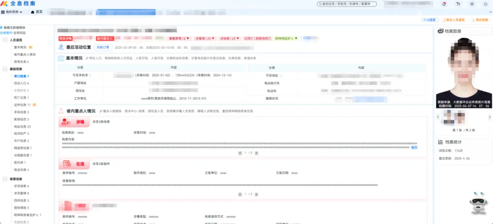
Task: Select 证件信息 11 in the sidebar
Action: pyautogui.click(x=22, y=105)
